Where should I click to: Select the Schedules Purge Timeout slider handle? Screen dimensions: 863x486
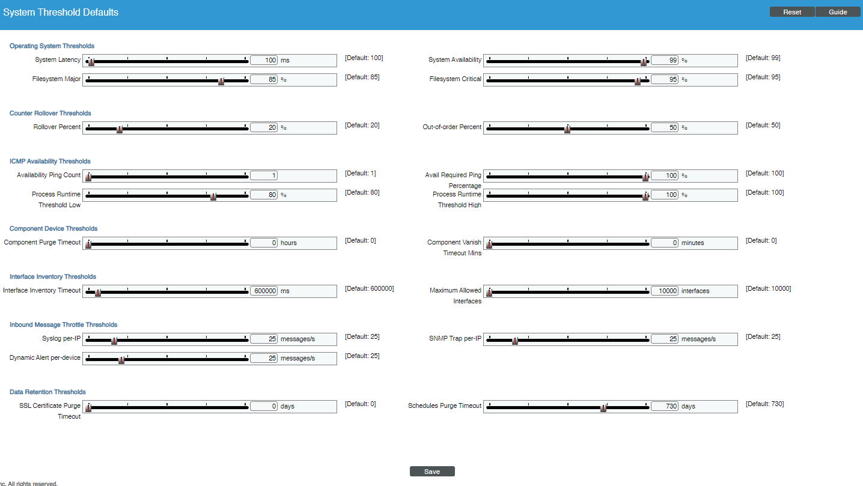tap(603, 406)
